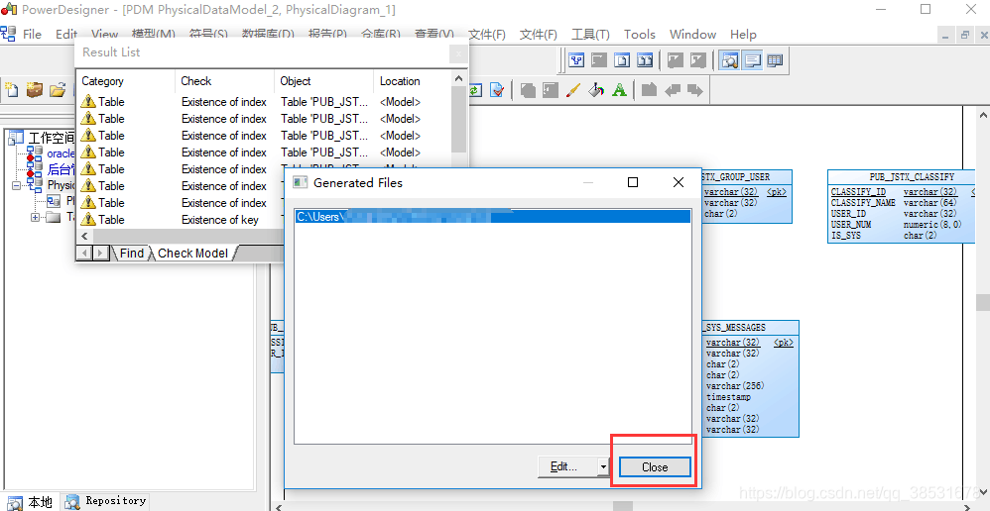Click the single-page window layout icon
Viewport: 990px width, 511px height.
[622, 60]
